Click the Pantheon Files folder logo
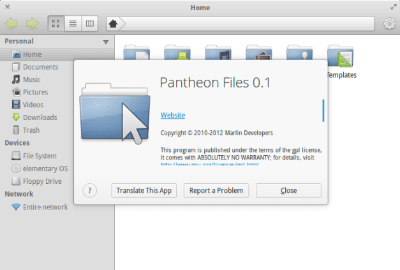This screenshot has width=400, height=270. coord(115,112)
